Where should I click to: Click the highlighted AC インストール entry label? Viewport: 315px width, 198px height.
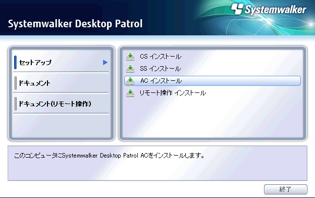click(161, 81)
